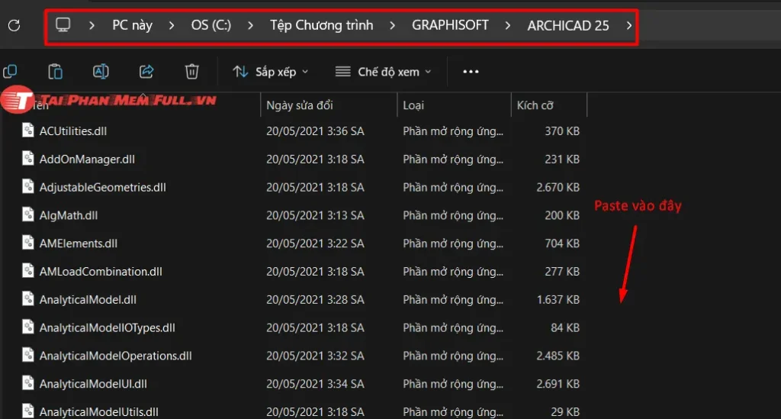The image size is (781, 419).
Task: Expand chevron after ARCHICAD 25
Action: (628, 25)
